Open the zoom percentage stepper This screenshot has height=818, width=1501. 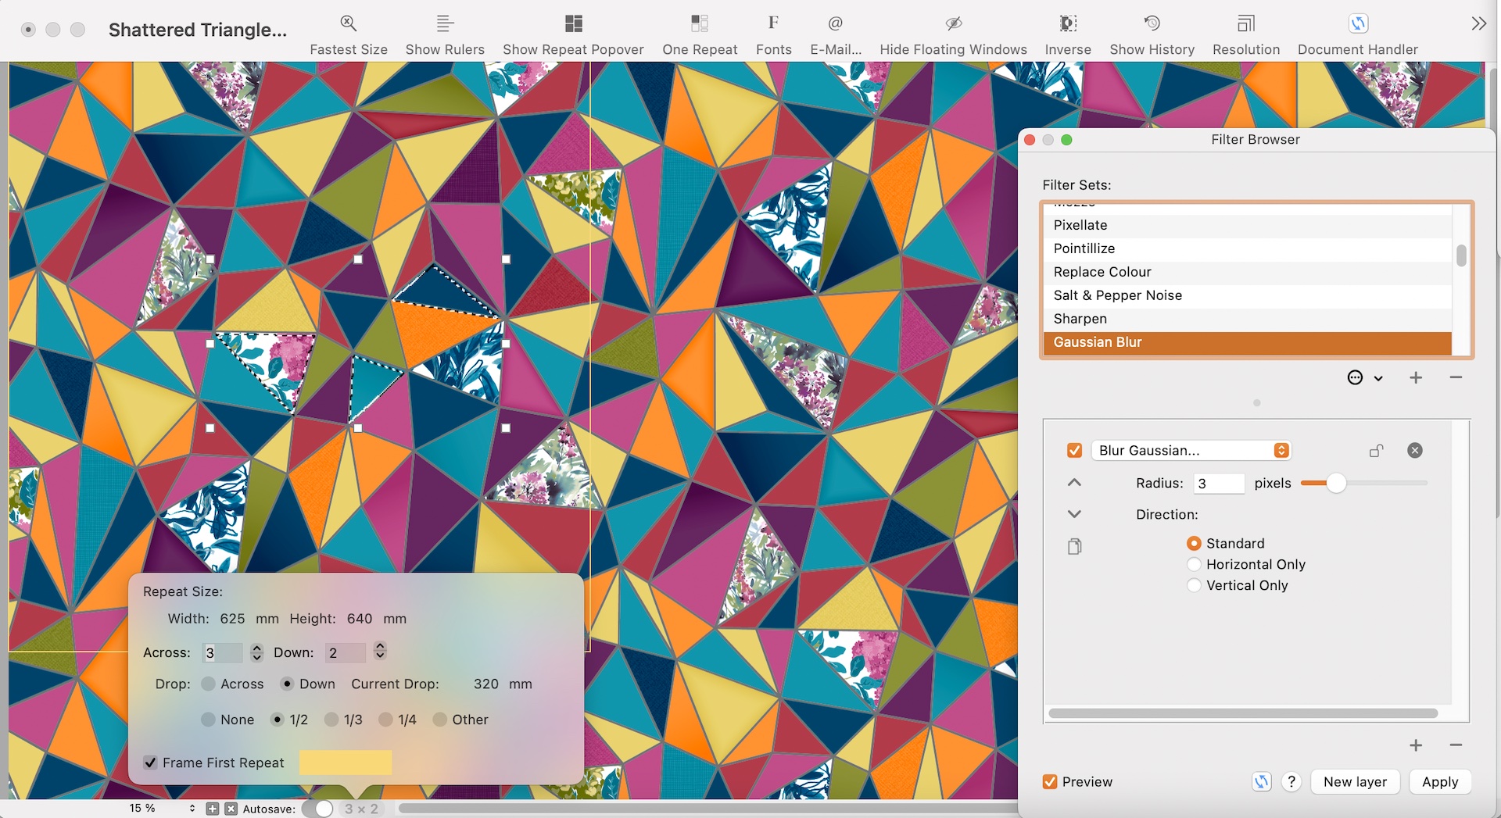point(192,809)
